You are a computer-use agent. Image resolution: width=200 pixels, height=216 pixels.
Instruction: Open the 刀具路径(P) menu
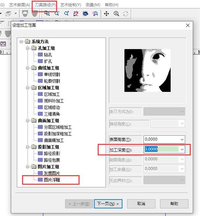click(45, 5)
